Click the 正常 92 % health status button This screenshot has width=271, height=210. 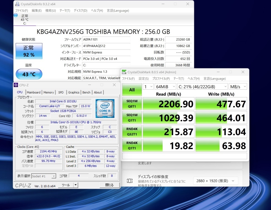29,51
